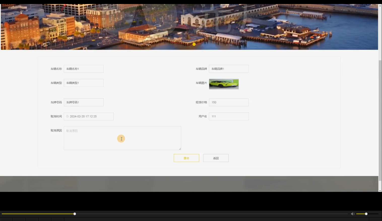Focus the 车辆名称 input field
Viewport: 382px width, 221px height.
84,69
